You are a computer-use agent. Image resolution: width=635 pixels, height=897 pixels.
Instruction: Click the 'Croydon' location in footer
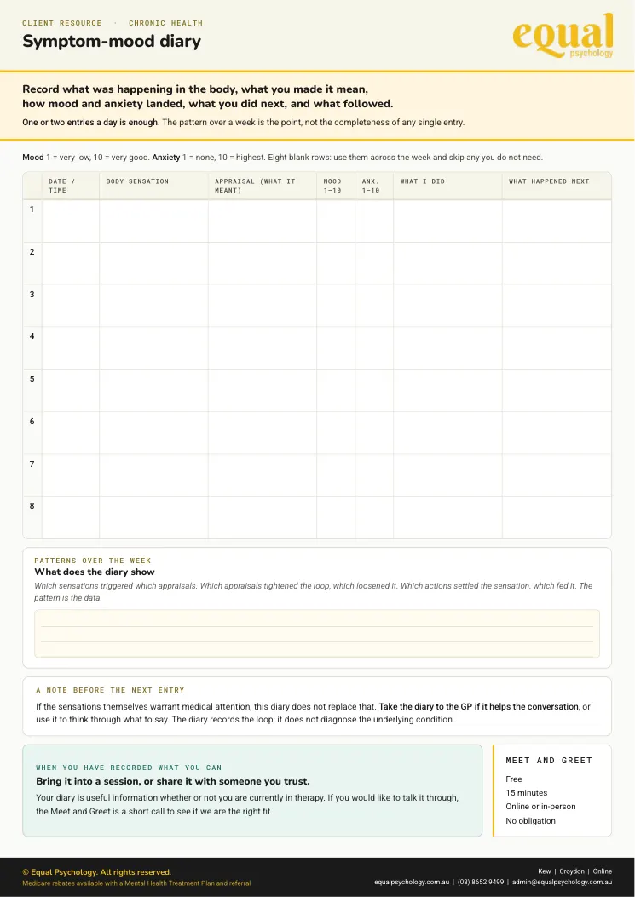pos(571,871)
